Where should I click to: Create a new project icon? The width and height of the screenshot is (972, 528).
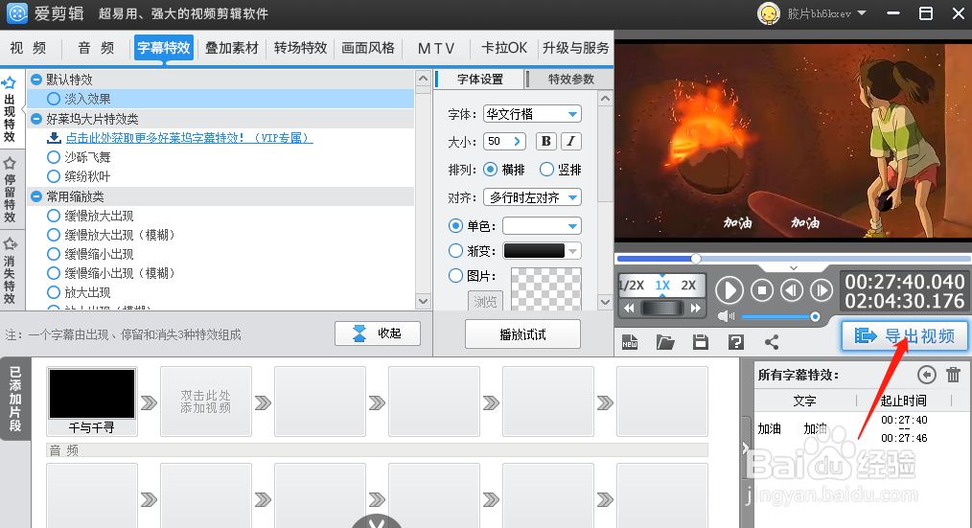pyautogui.click(x=630, y=341)
